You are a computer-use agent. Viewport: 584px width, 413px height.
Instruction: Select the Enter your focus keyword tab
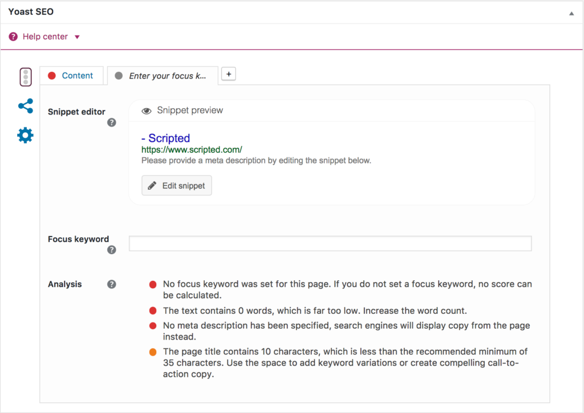[163, 76]
